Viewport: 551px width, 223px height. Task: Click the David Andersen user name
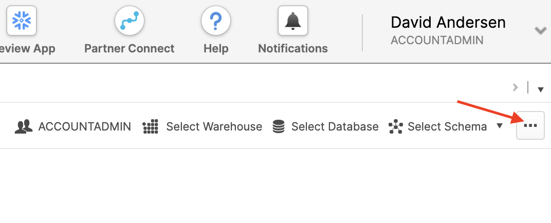448,22
